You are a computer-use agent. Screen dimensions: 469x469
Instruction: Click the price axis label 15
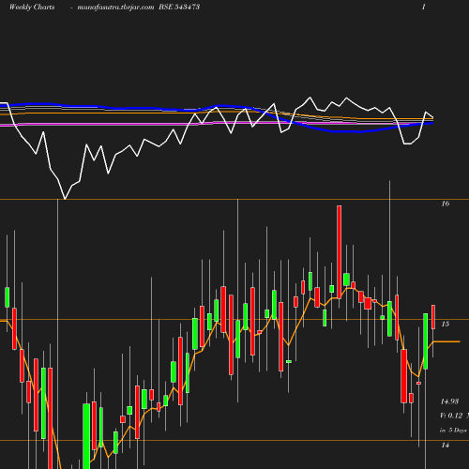(x=446, y=324)
